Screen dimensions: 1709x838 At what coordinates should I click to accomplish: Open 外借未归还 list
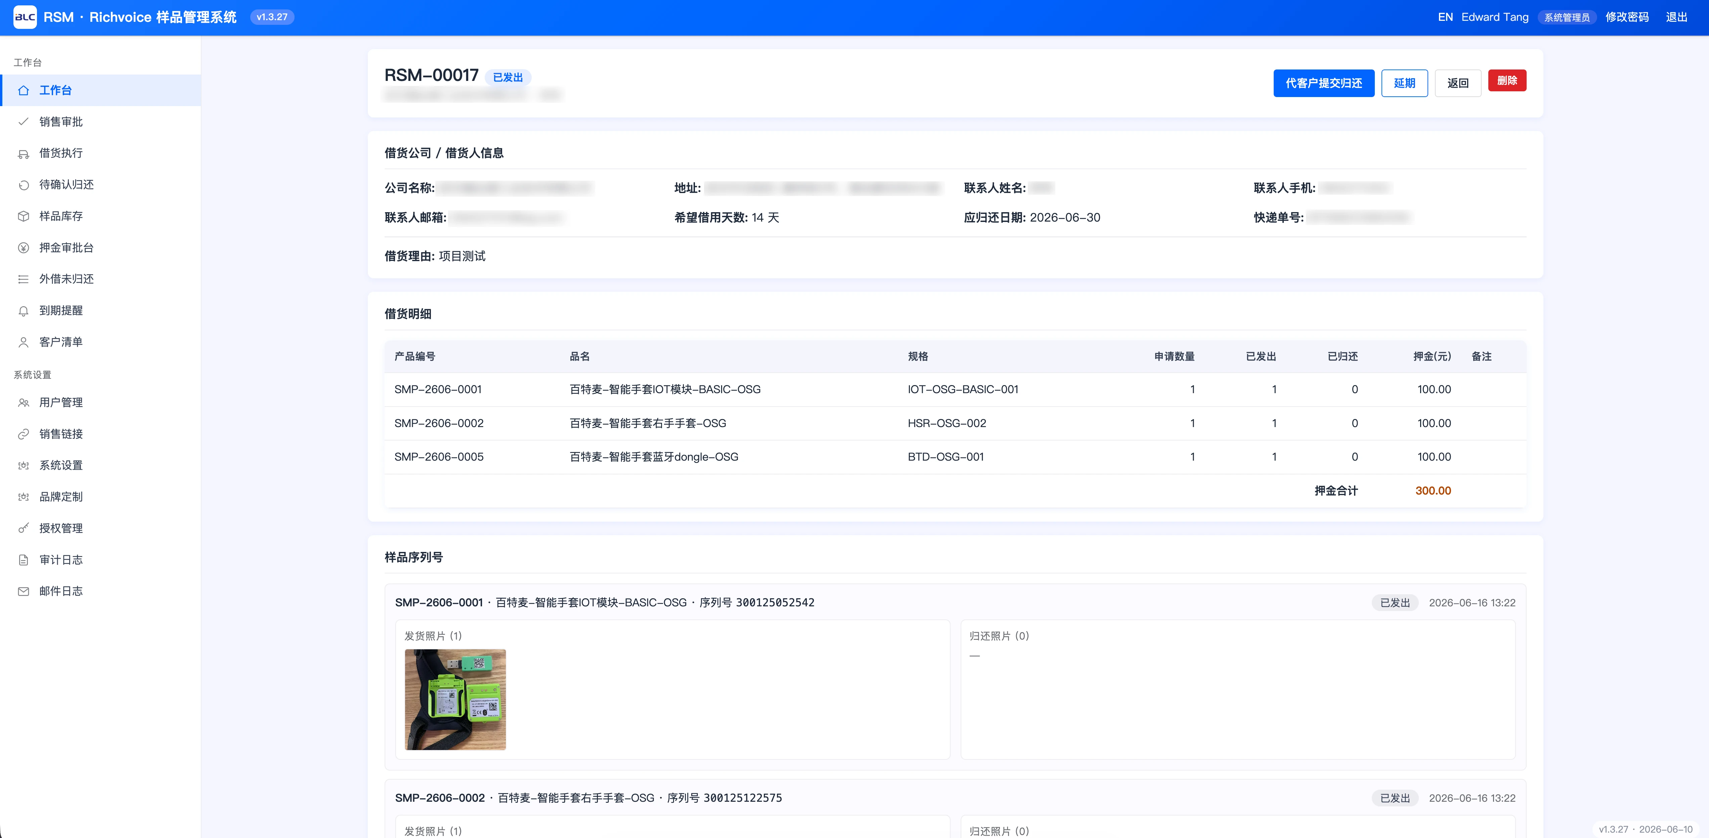[101, 279]
